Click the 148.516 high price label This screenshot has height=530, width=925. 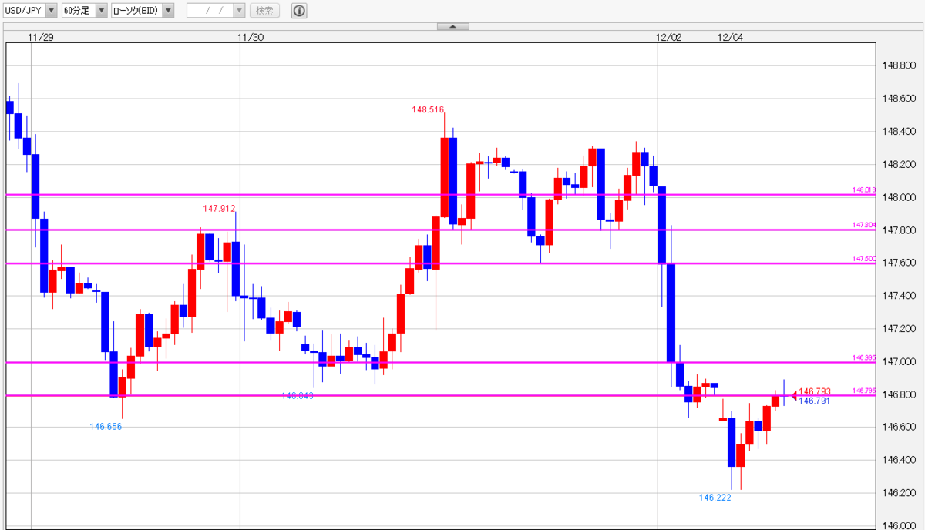click(428, 110)
